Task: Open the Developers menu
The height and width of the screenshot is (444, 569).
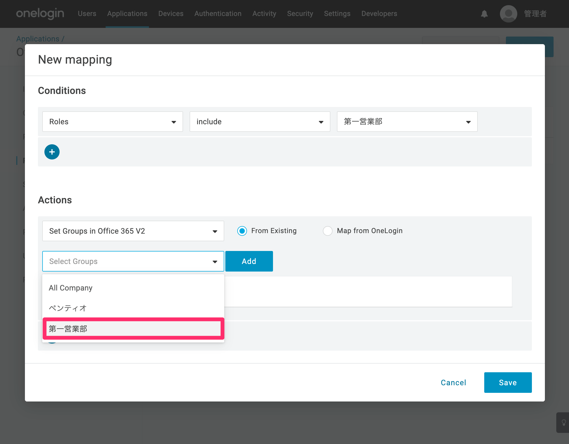Action: tap(379, 14)
